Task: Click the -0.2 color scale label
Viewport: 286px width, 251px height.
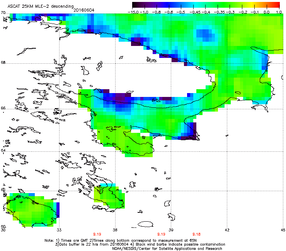Action: 243,12
